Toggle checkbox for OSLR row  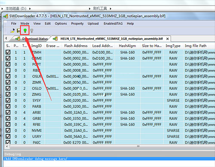pos(8,76)
